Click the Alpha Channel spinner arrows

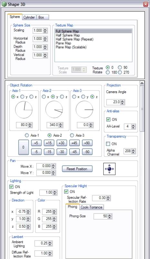(x=134, y=151)
